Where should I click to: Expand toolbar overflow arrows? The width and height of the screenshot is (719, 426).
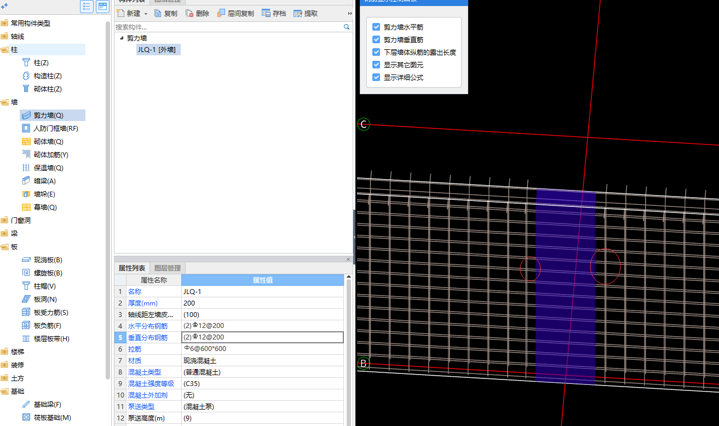click(x=350, y=14)
